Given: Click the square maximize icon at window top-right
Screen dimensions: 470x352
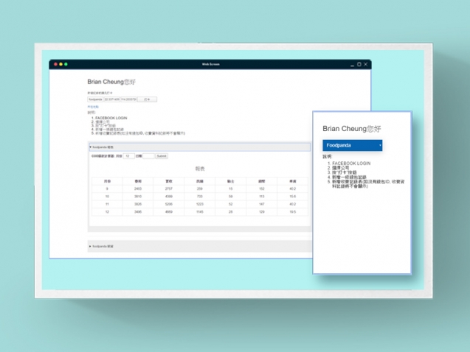Looking at the screenshot, I should click(359, 65).
